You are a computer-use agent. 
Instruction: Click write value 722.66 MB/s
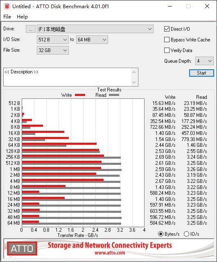(x=163, y=127)
